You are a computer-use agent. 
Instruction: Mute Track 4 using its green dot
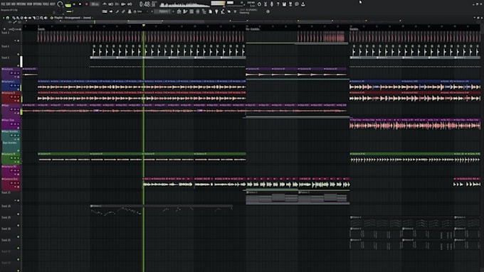pyautogui.click(x=19, y=54)
